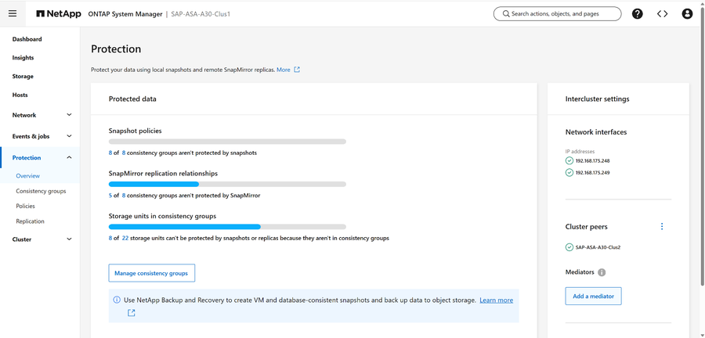This screenshot has height=338, width=705.
Task: Go to Dashboard in sidebar
Action: (x=27, y=39)
